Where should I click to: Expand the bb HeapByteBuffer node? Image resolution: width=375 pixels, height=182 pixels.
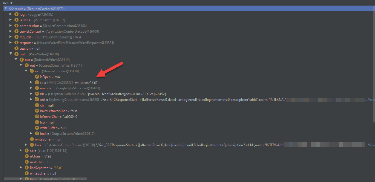(x=31, y=94)
